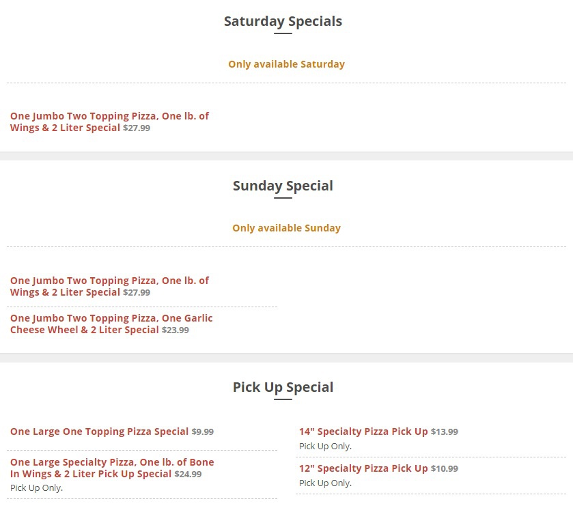Viewport: 573px width, 510px height.
Task: Click "Pick Up Only." under the 14" Specialty Pizza
Action: point(325,447)
